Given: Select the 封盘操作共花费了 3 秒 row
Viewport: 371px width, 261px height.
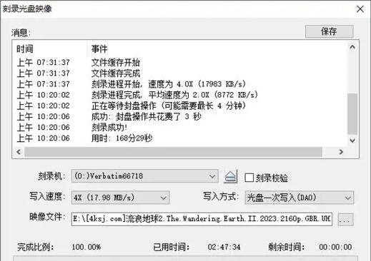Looking at the screenshot, I should 180,116.
